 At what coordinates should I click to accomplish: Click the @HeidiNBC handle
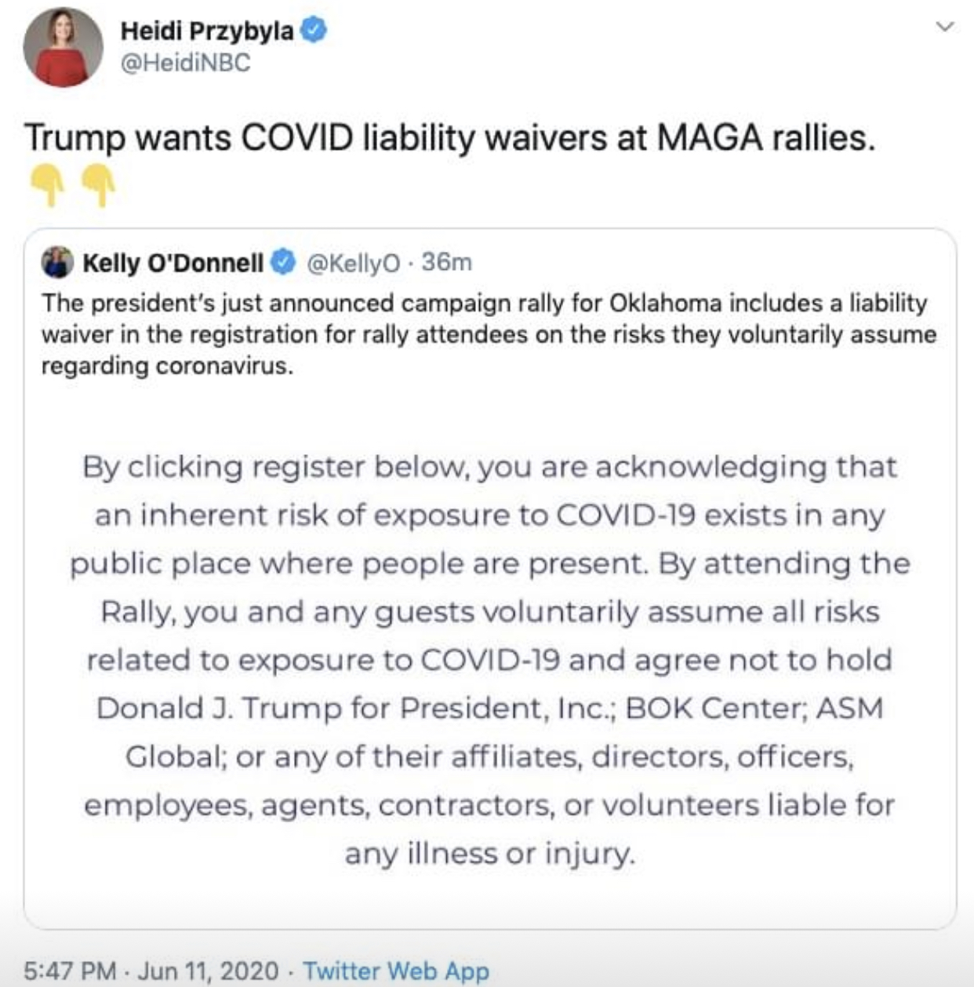click(x=185, y=63)
